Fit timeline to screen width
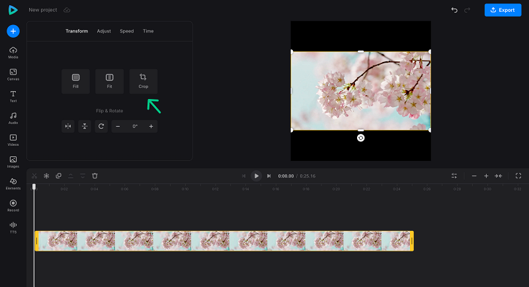The image size is (529, 287). click(x=499, y=176)
